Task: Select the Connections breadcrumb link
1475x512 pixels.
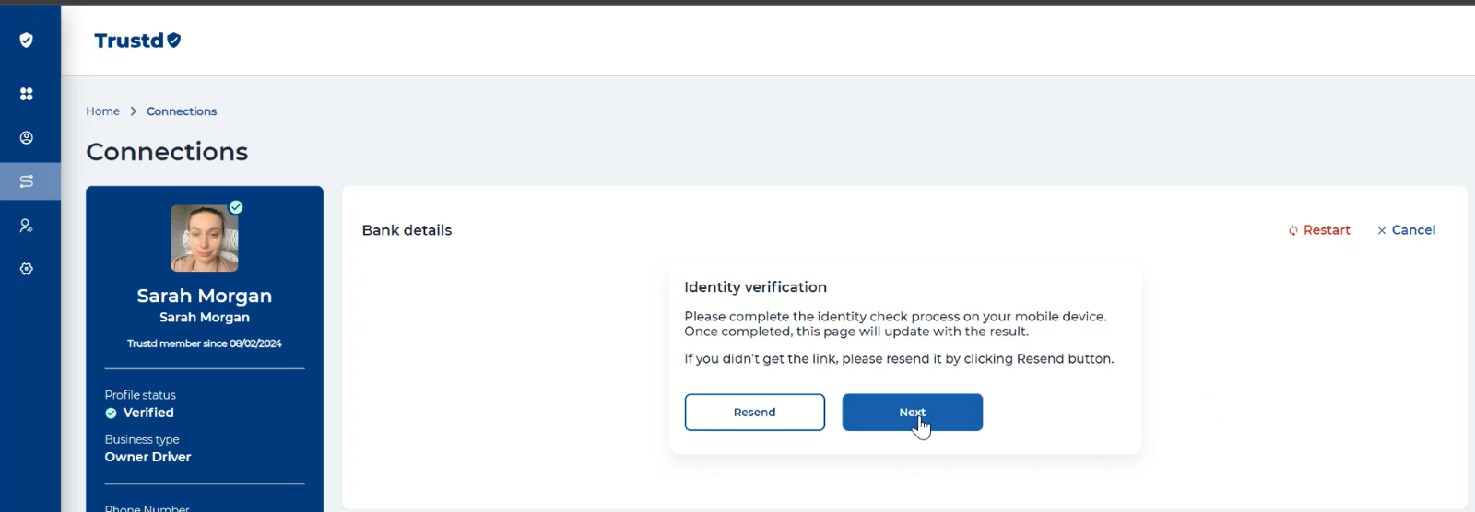Action: pyautogui.click(x=182, y=111)
